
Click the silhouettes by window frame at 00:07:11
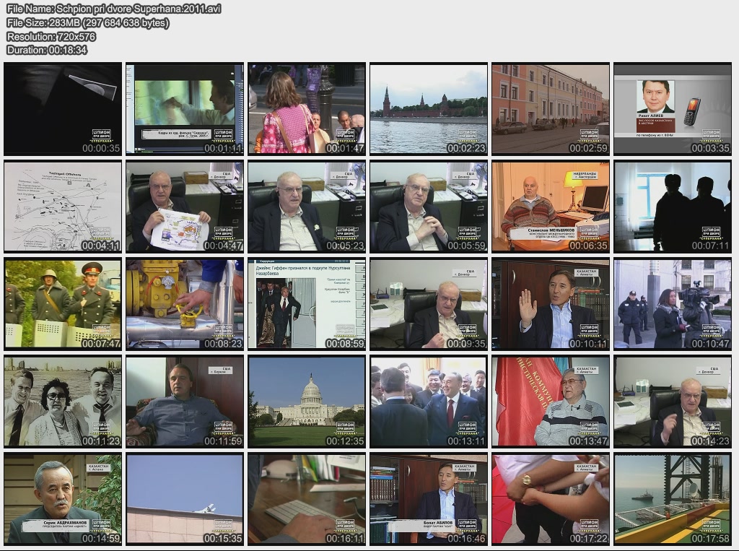coord(672,207)
